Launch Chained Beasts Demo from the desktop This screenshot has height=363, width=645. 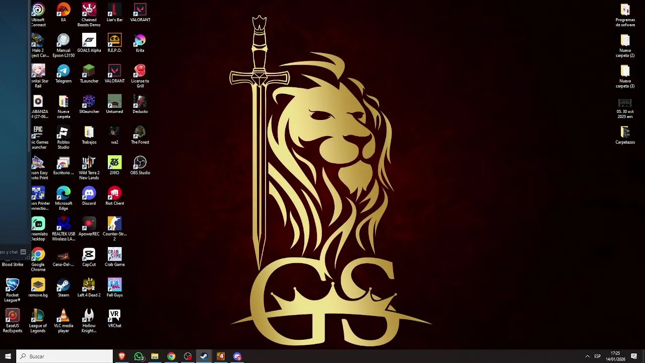coord(89,15)
